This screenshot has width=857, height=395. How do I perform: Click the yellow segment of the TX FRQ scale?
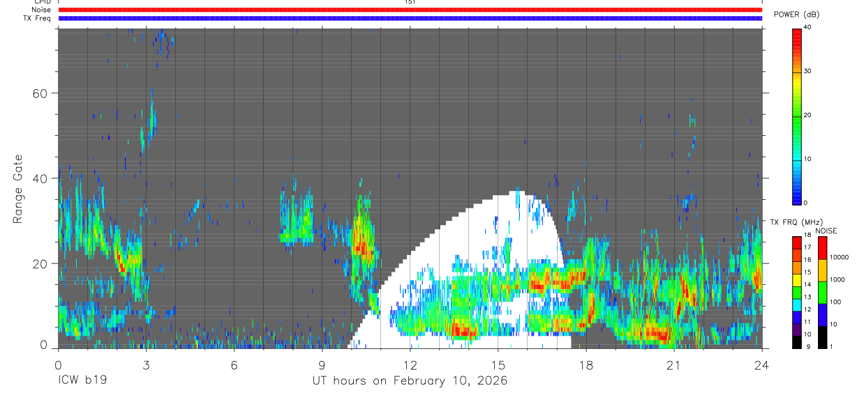797,280
